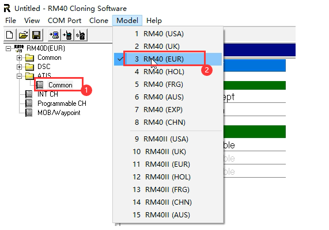Open the Clone menu
329x230 pixels.
pos(99,21)
